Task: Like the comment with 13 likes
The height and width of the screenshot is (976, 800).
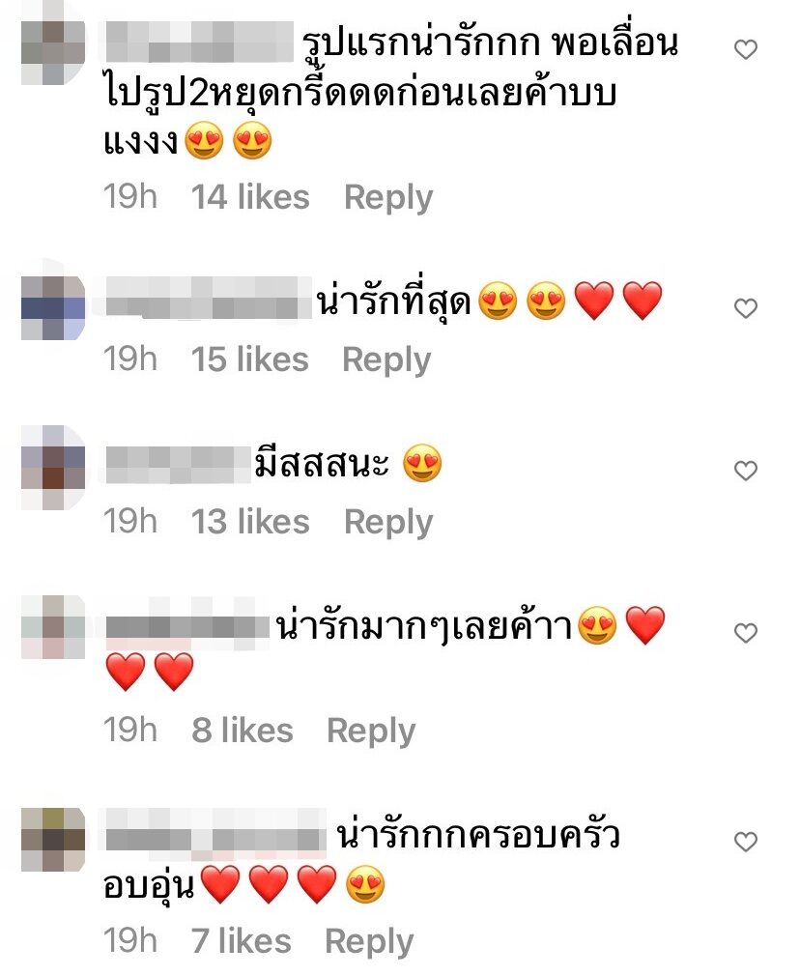Action: (745, 471)
